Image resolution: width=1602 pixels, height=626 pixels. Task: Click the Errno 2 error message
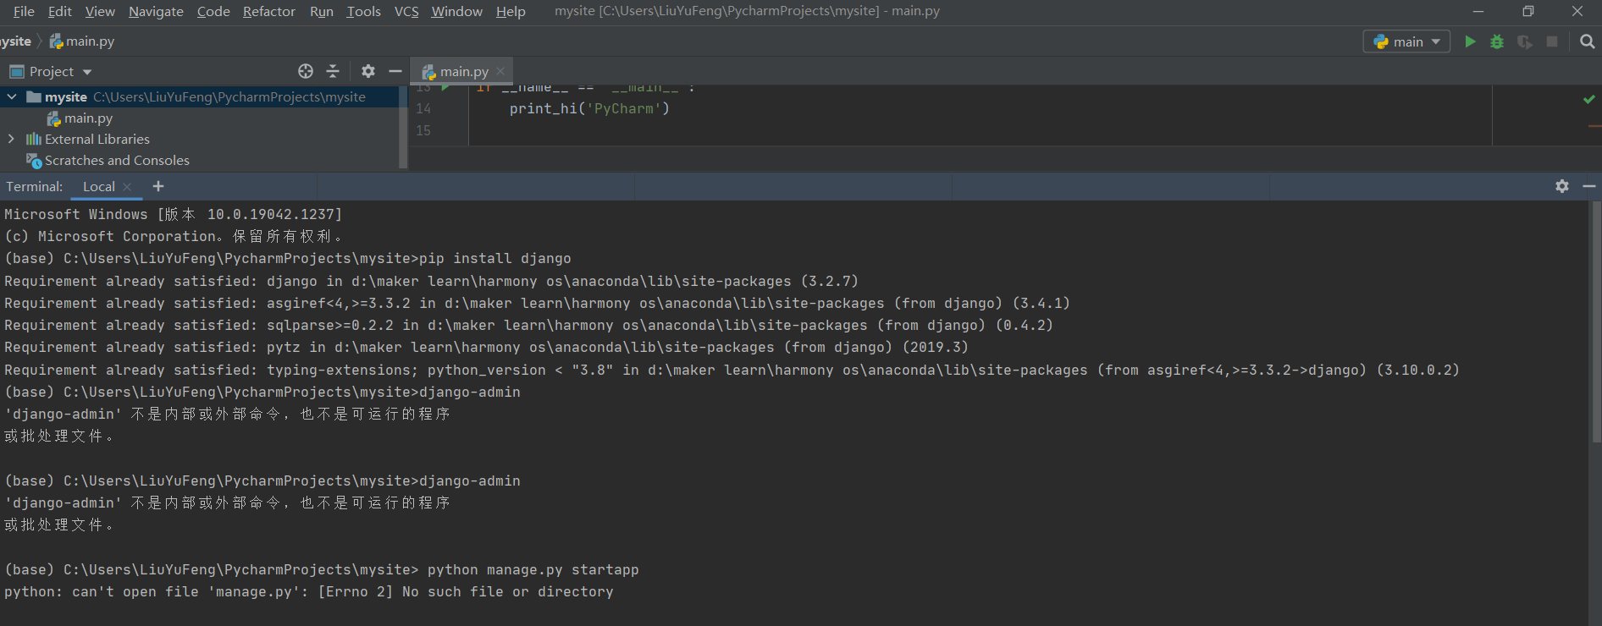[x=309, y=591]
